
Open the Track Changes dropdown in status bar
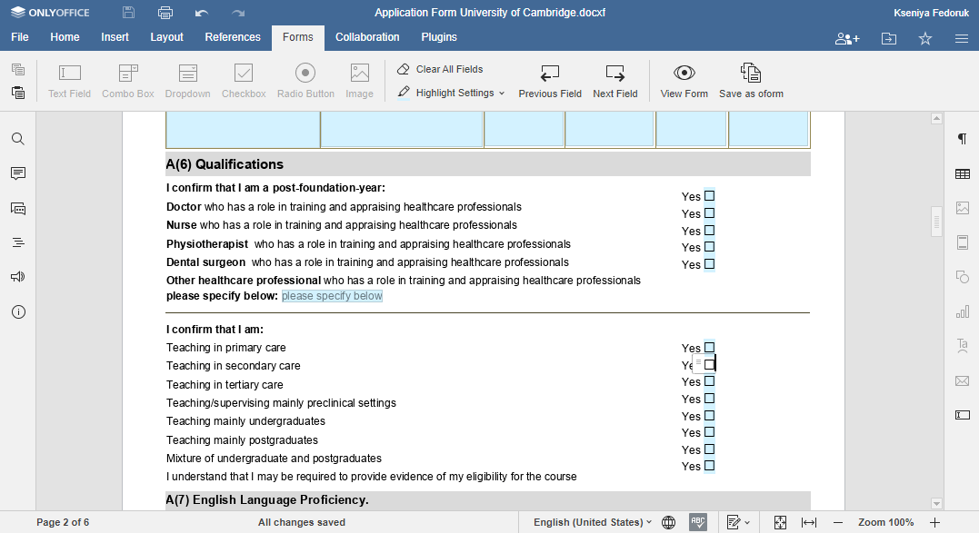pyautogui.click(x=739, y=522)
